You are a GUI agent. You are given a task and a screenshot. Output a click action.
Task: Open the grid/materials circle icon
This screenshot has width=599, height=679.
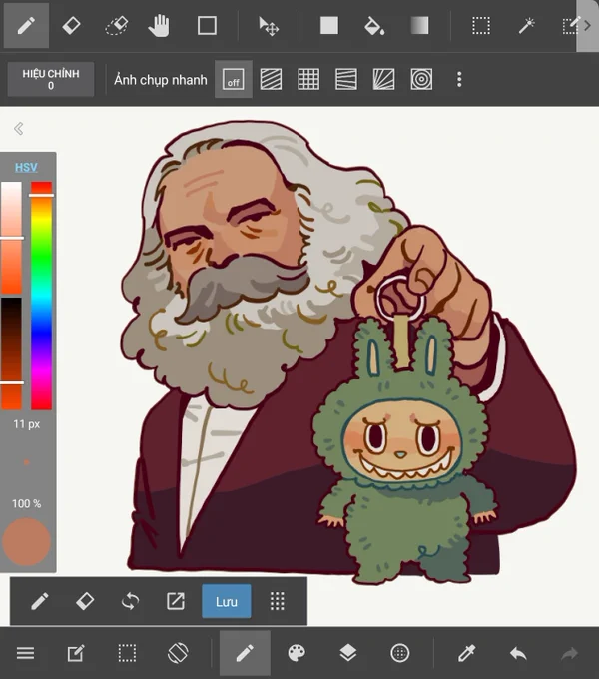pyautogui.click(x=400, y=653)
